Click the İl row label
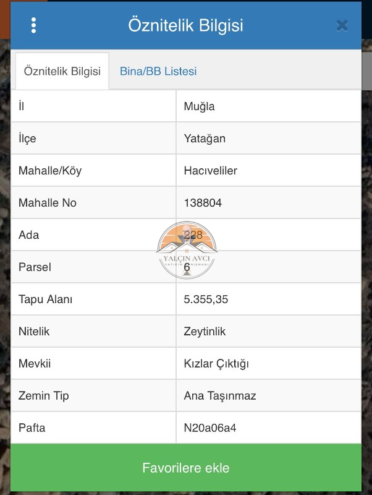372x495 pixels. pyautogui.click(x=21, y=106)
